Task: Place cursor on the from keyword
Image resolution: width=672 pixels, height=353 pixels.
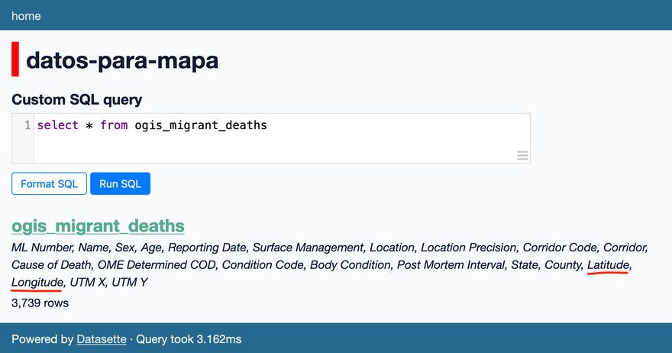Action: coord(114,125)
